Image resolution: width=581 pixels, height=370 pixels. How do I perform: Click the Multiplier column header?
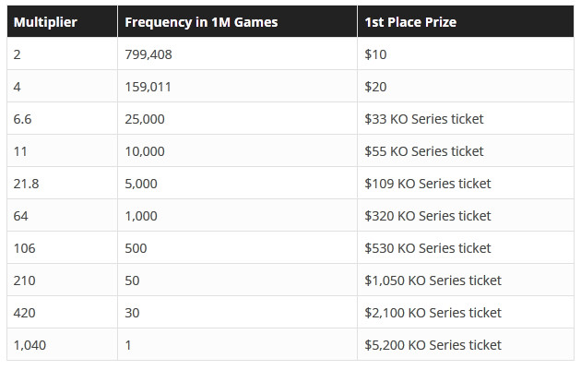(63, 21)
